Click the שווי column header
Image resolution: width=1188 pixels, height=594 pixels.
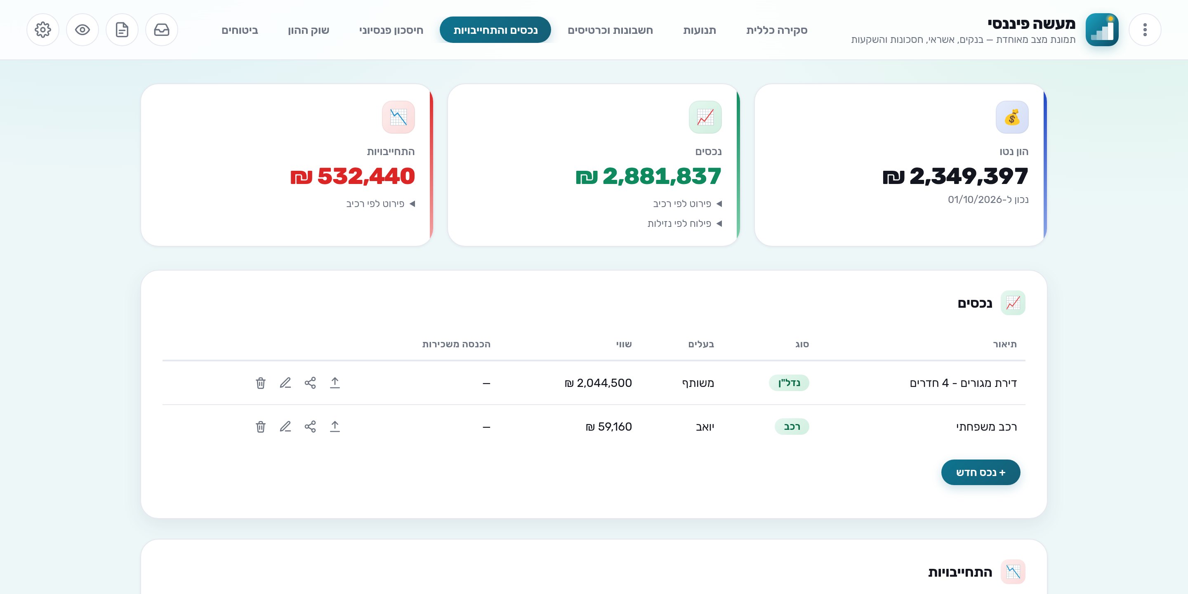[624, 344]
